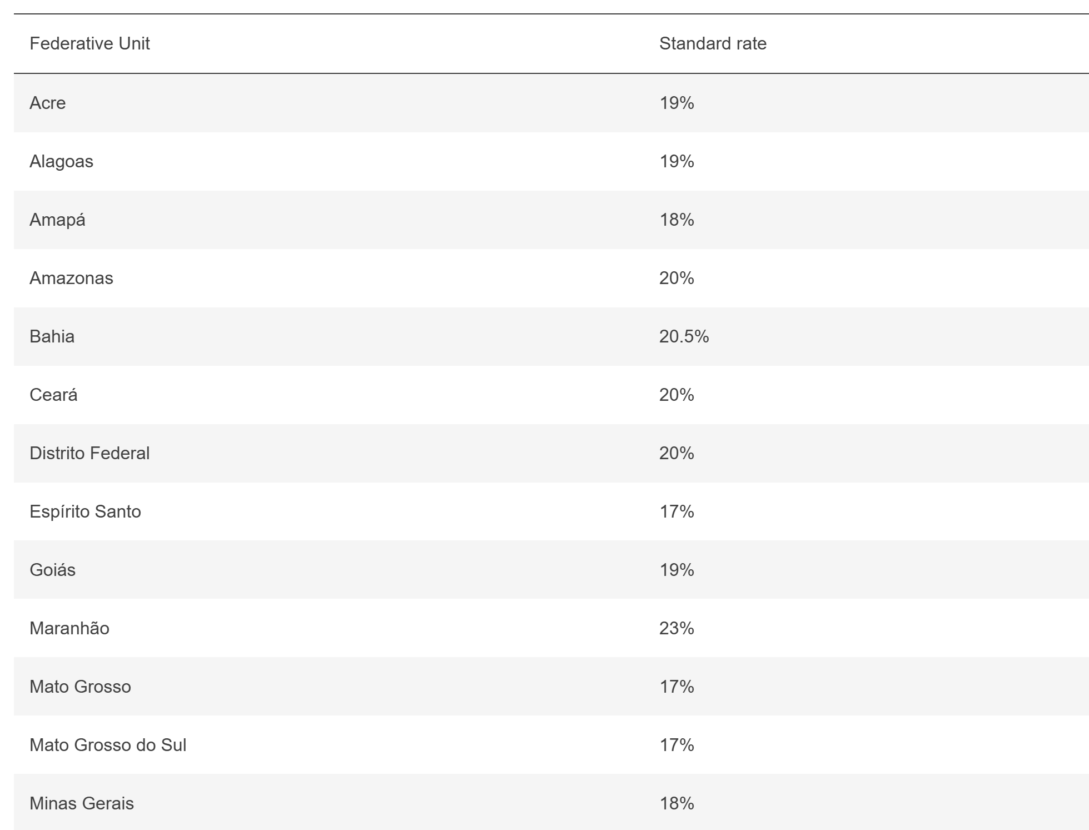Click Espírito Santo row name
The width and height of the screenshot is (1089, 830).
(85, 511)
